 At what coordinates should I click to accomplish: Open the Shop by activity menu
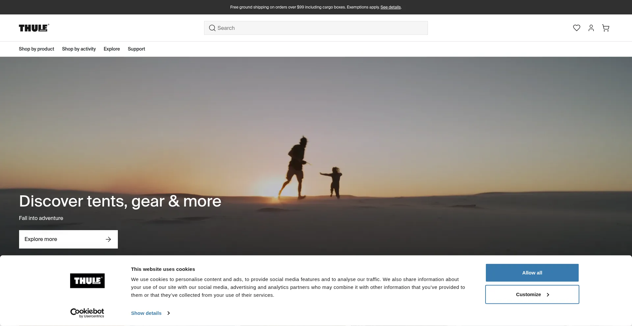coord(79,49)
